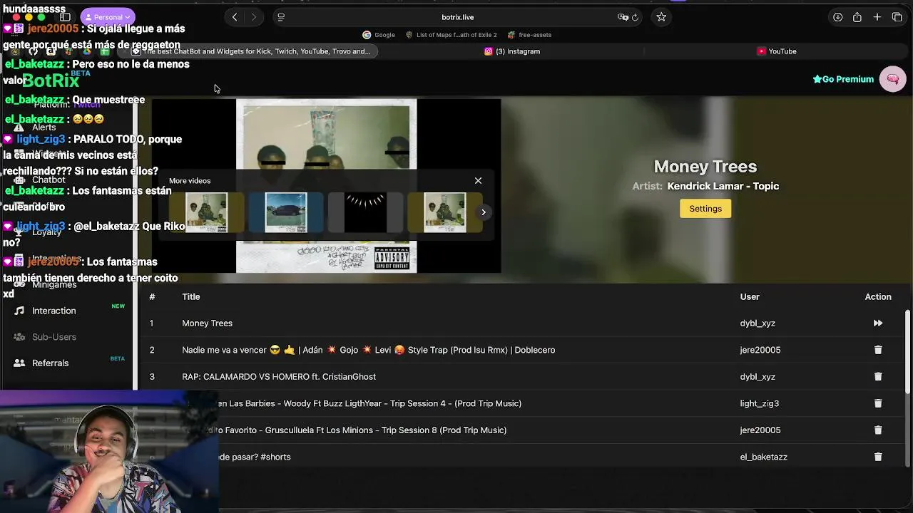Show next More videos thumbnails with arrow
913x513 pixels.
[484, 212]
